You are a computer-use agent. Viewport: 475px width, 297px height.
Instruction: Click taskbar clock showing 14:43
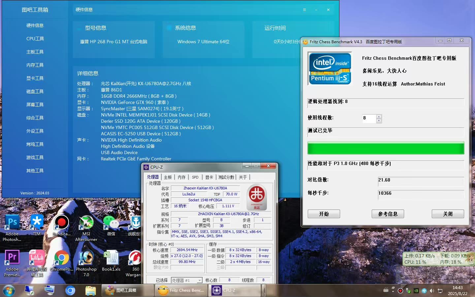coord(458,290)
